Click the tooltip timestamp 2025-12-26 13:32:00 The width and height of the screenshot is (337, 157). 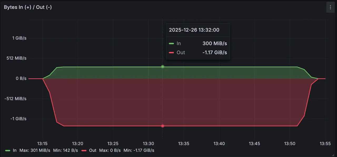click(x=194, y=30)
